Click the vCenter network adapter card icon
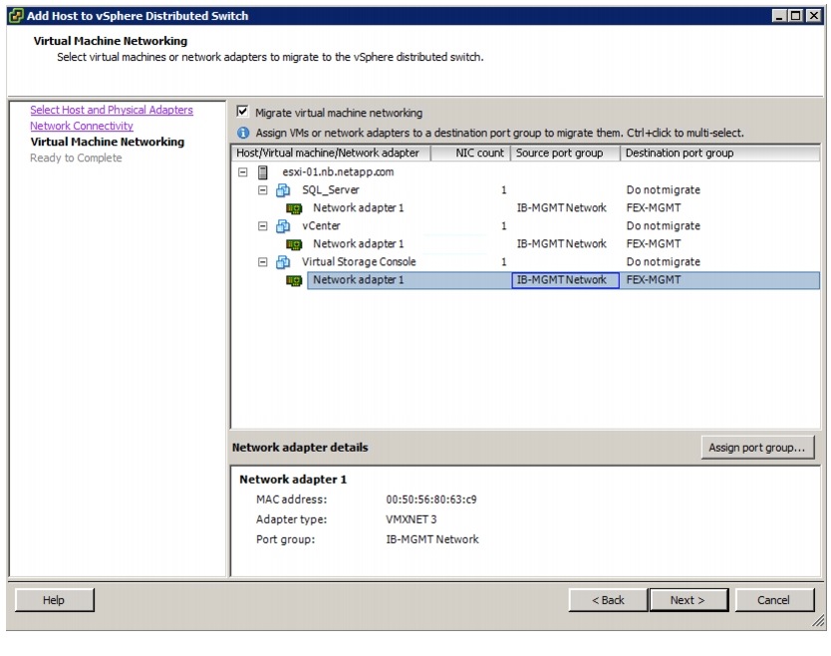Viewport: 831px width, 656px height. click(294, 244)
